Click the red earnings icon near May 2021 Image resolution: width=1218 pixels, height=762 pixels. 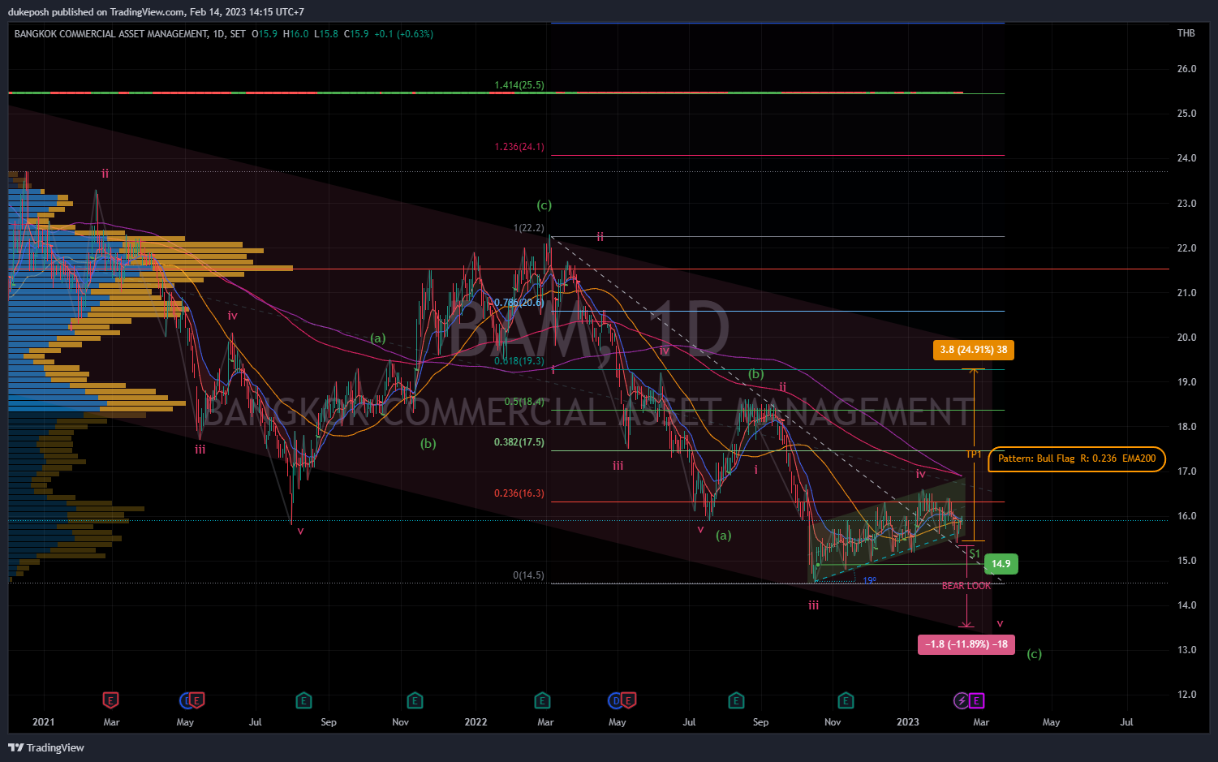(x=196, y=700)
